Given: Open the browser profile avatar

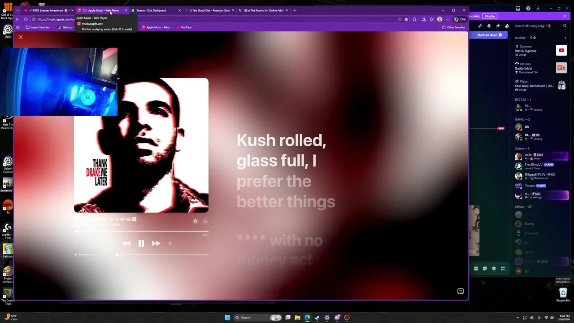Looking at the screenshot, I should 439,19.
